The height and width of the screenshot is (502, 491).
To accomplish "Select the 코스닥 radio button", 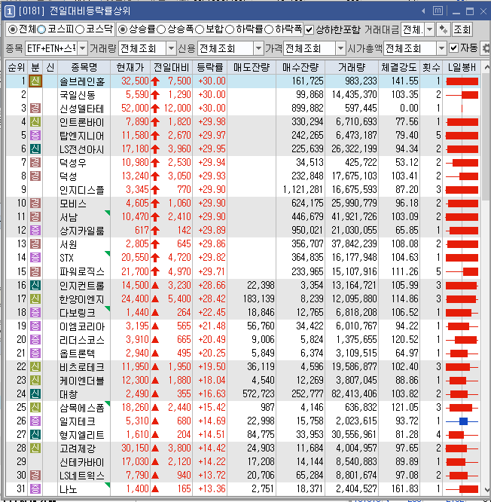I will pyautogui.click(x=80, y=30).
